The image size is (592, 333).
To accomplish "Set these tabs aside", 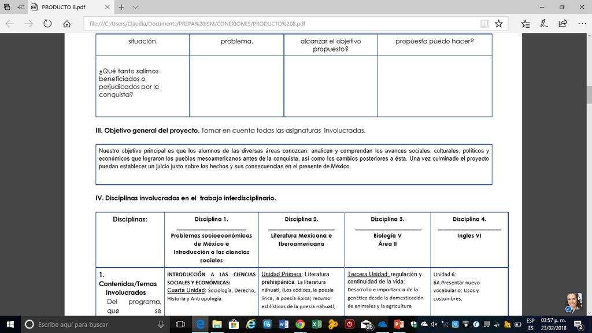I will coord(21,7).
